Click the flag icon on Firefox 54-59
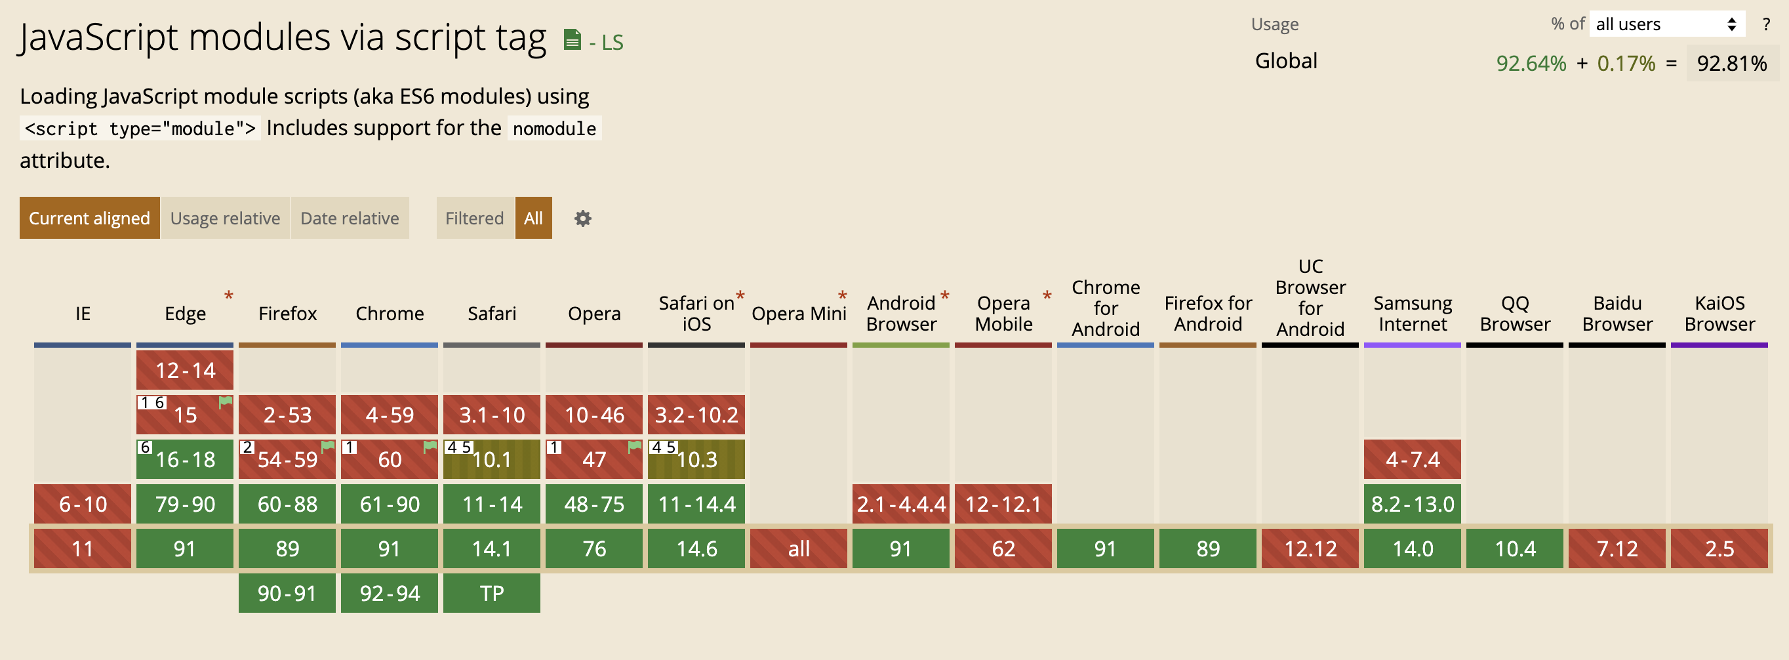This screenshot has width=1789, height=660. 328,447
